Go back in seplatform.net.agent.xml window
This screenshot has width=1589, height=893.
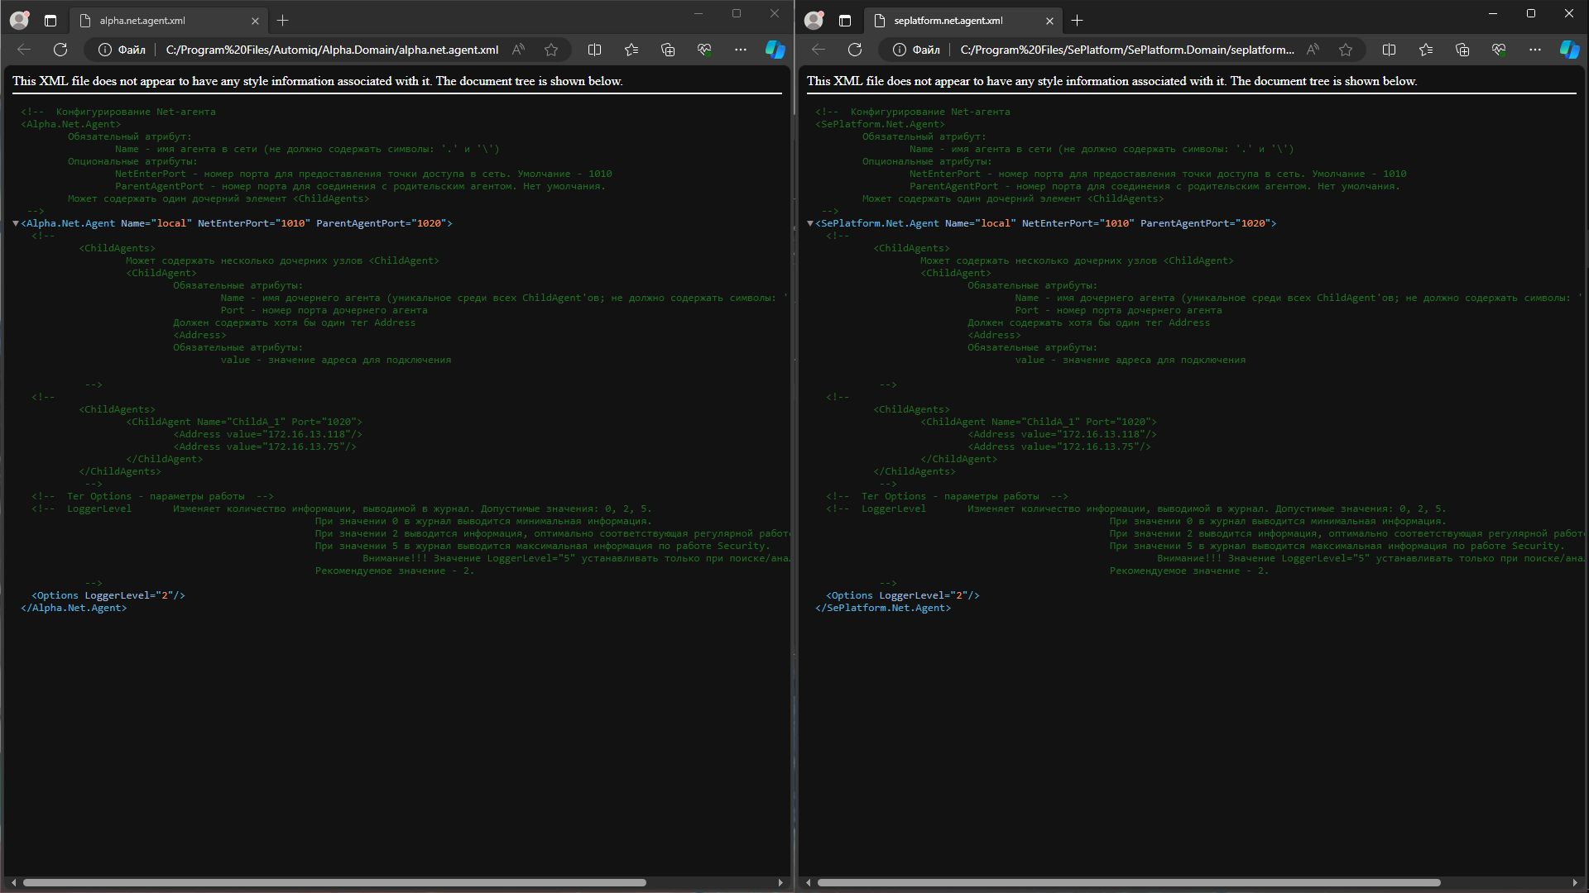pos(819,50)
